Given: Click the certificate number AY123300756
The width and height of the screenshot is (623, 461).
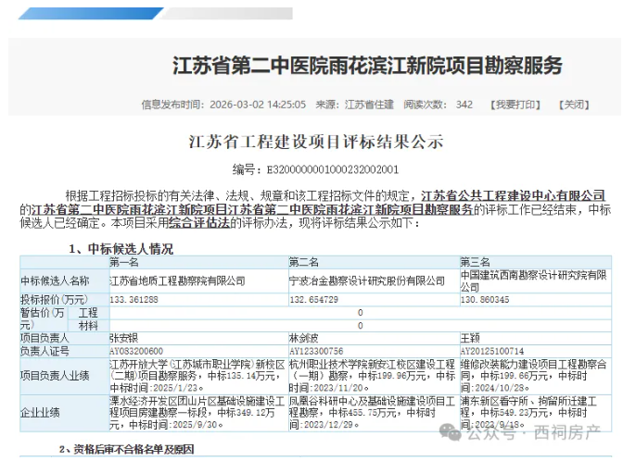Looking at the screenshot, I should [x=317, y=352].
